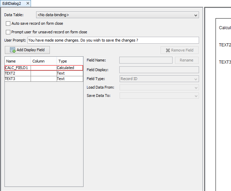
Task: Toggle Prompt user for unsaved record checkbox
Action: (8, 32)
